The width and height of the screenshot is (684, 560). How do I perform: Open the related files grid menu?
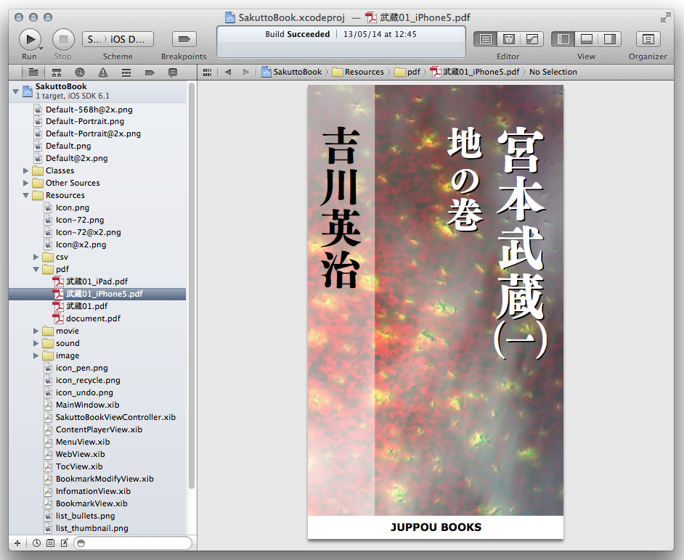[x=207, y=73]
